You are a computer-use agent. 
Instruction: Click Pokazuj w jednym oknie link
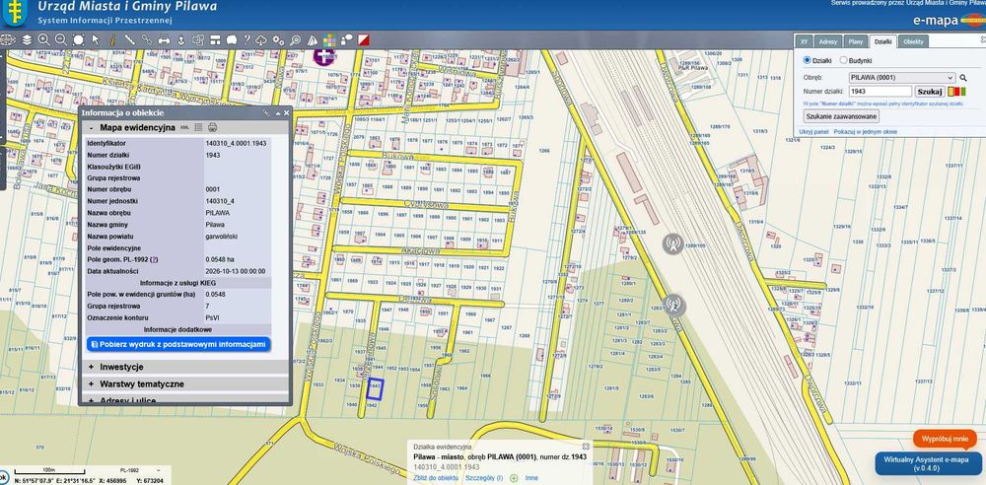coord(866,132)
